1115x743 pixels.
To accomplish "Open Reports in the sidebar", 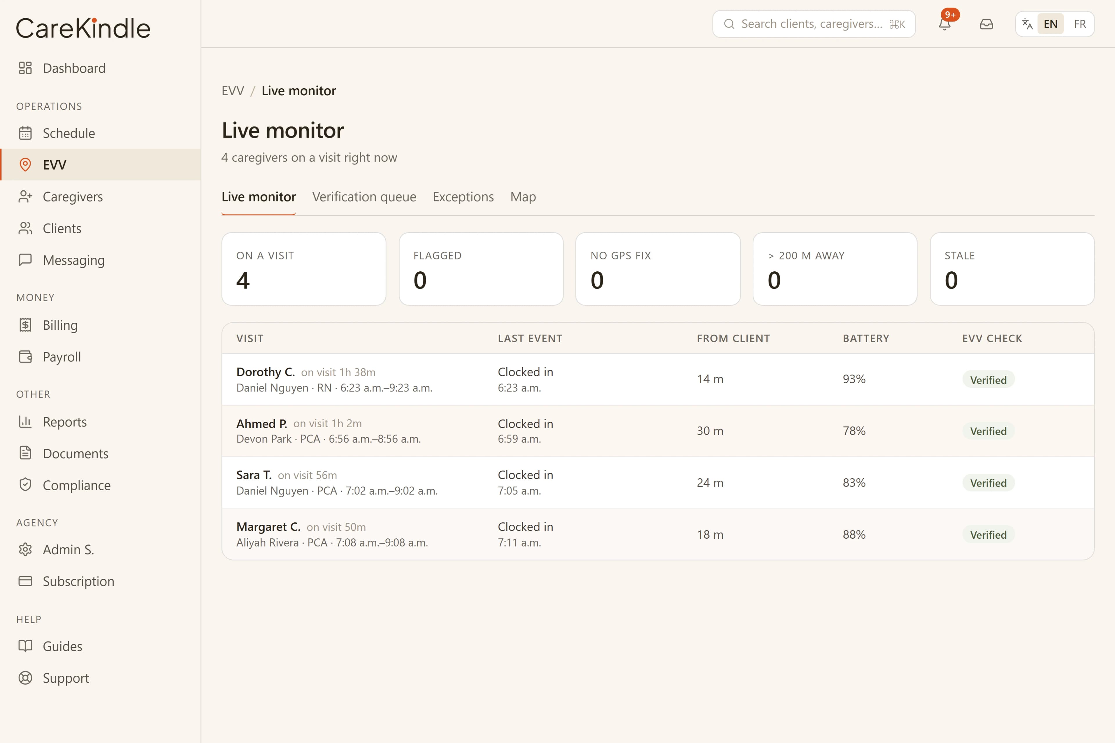I will point(100,422).
